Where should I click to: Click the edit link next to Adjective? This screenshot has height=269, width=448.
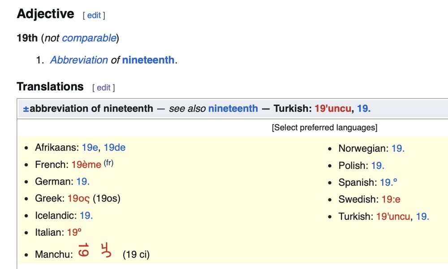pos(94,15)
